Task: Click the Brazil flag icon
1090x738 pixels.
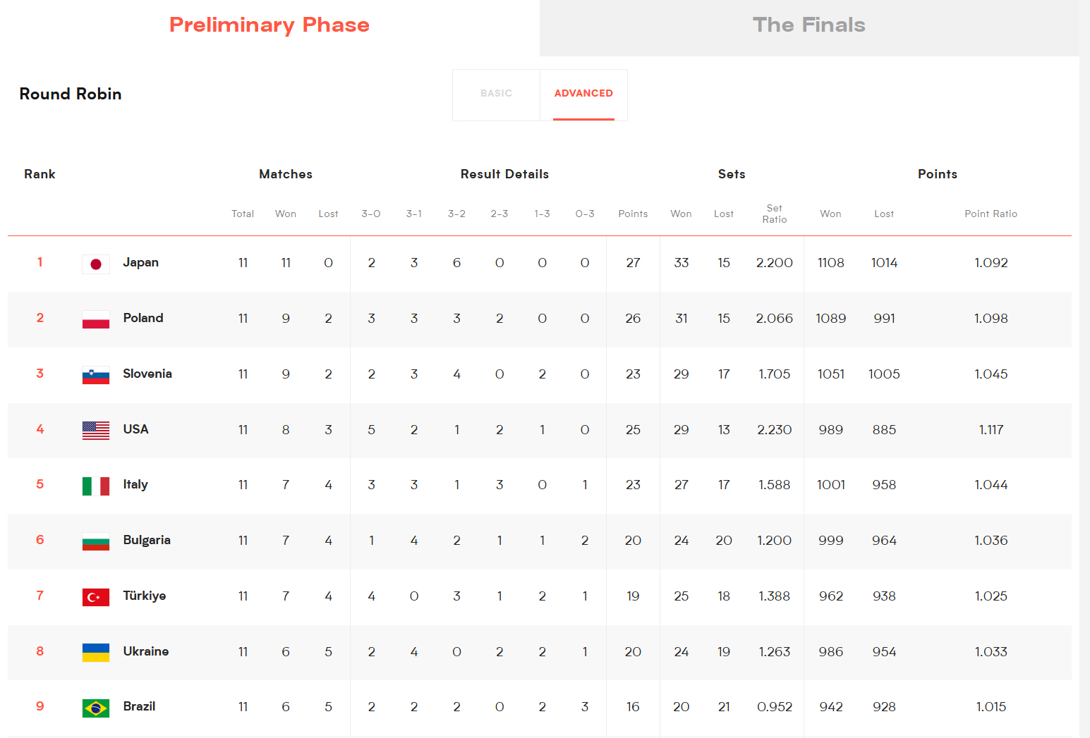Action: tap(96, 708)
